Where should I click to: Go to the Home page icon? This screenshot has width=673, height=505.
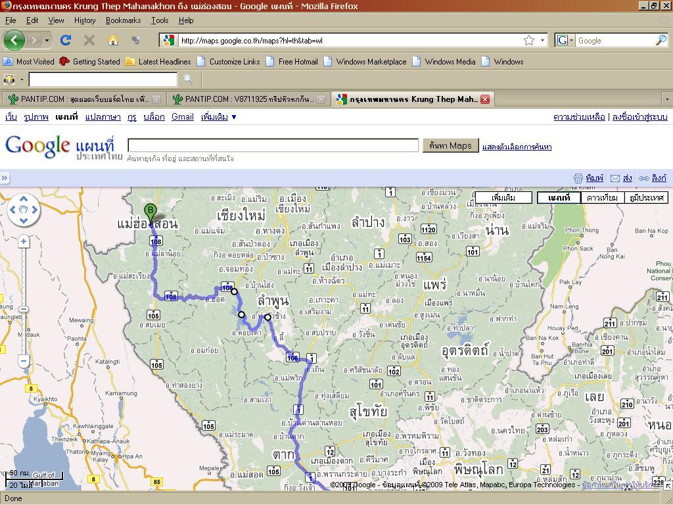tap(113, 40)
